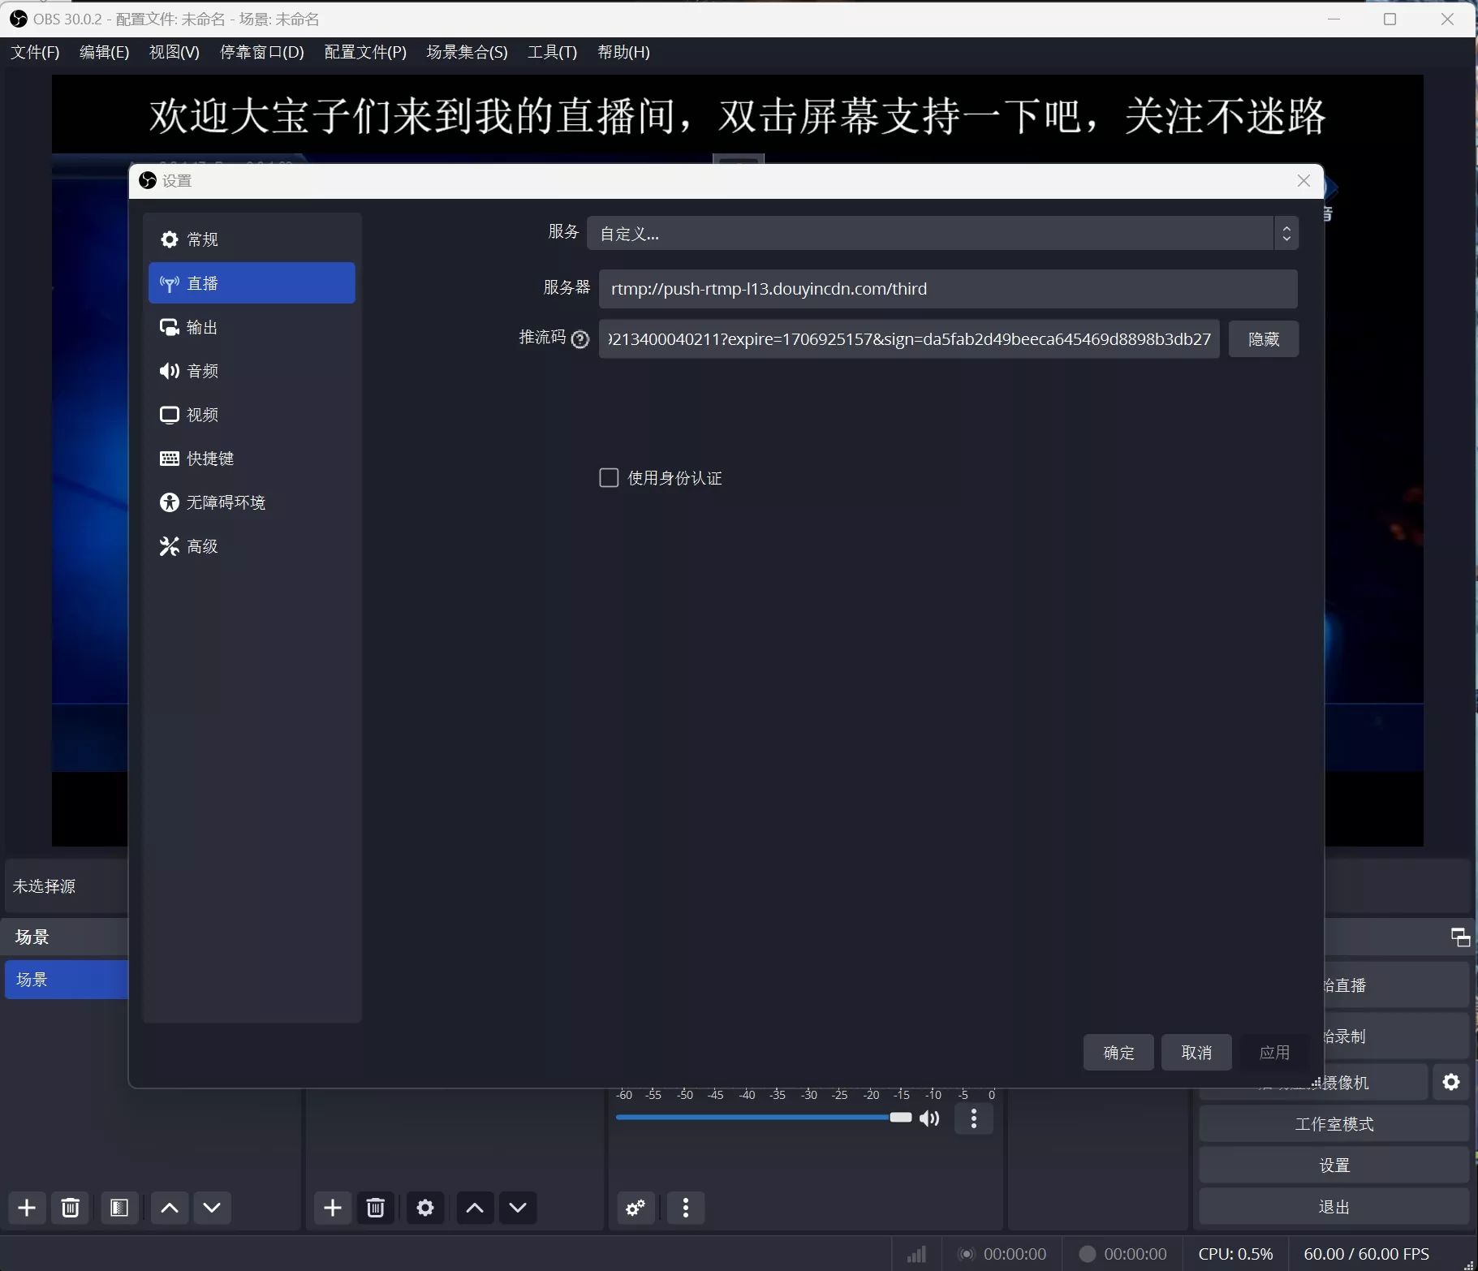This screenshot has width=1478, height=1271.
Task: Open the audio mixer three-dot options menu
Action: click(x=974, y=1118)
